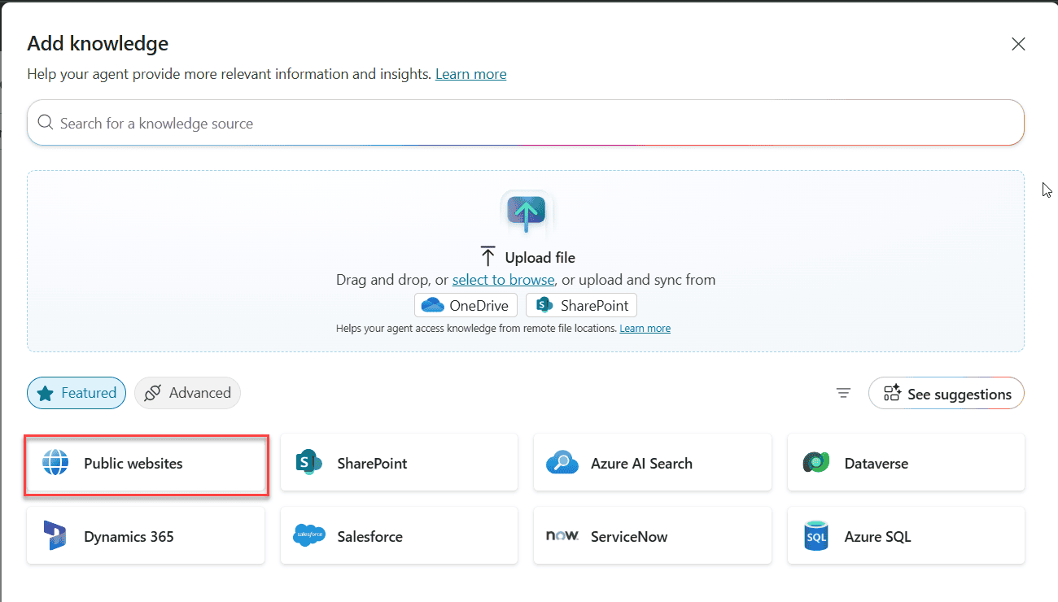
Task: Click the search magnifier icon
Action: tap(46, 123)
